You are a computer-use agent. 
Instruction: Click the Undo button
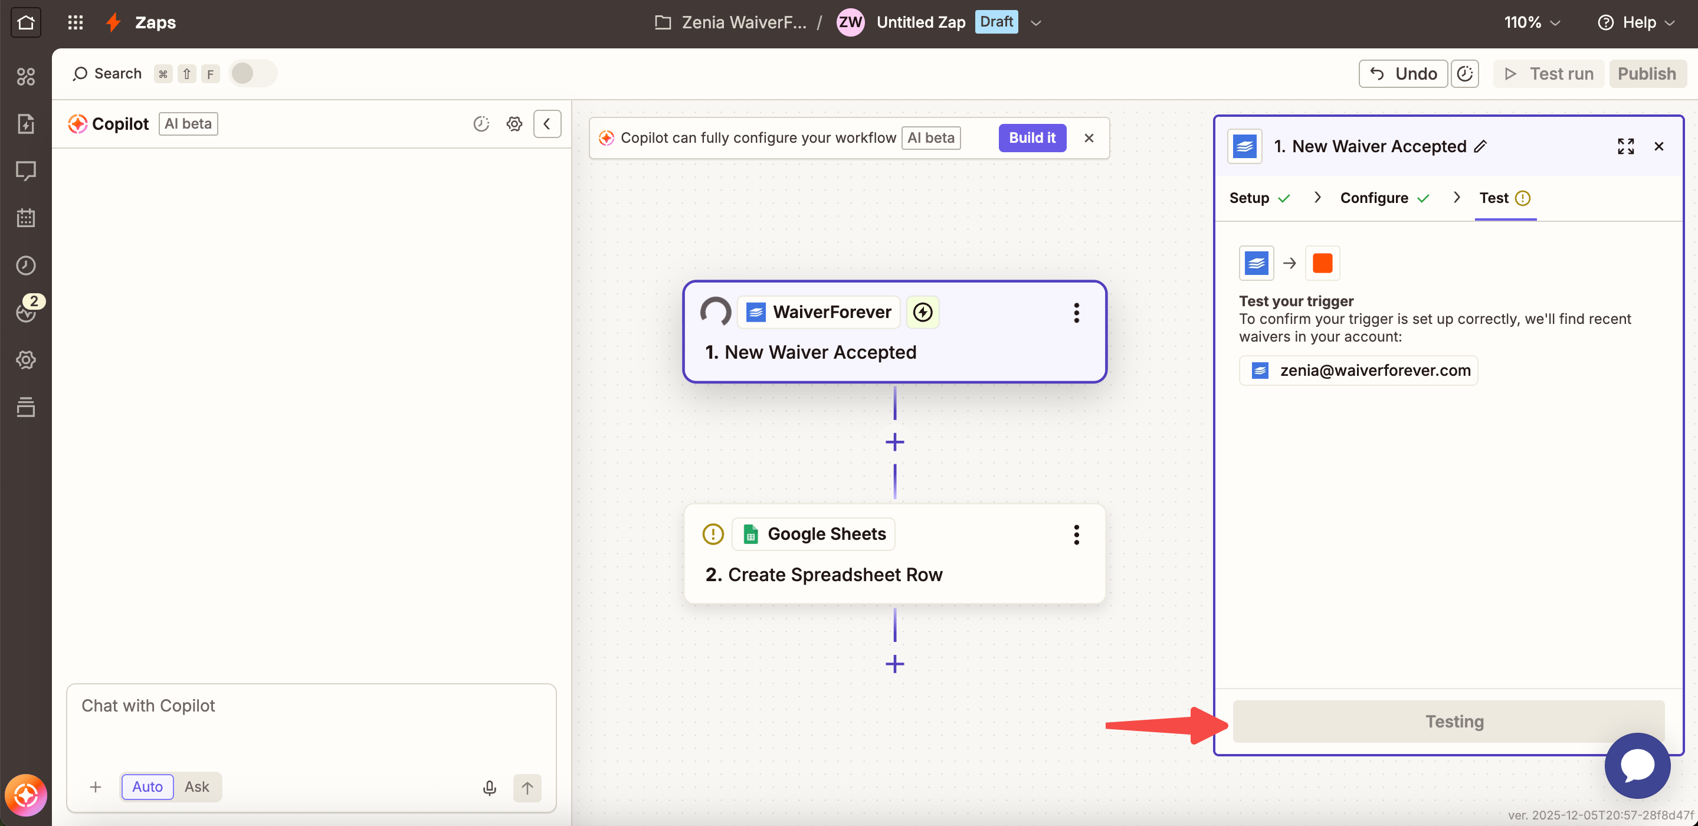[1402, 74]
